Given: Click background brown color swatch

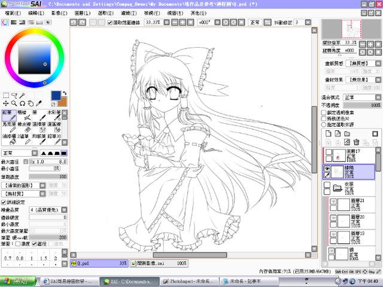Looking at the screenshot, I should click(63, 102).
